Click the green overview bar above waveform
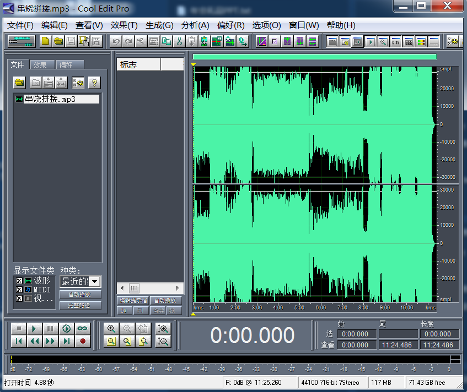This screenshot has width=467, height=392. click(x=314, y=57)
